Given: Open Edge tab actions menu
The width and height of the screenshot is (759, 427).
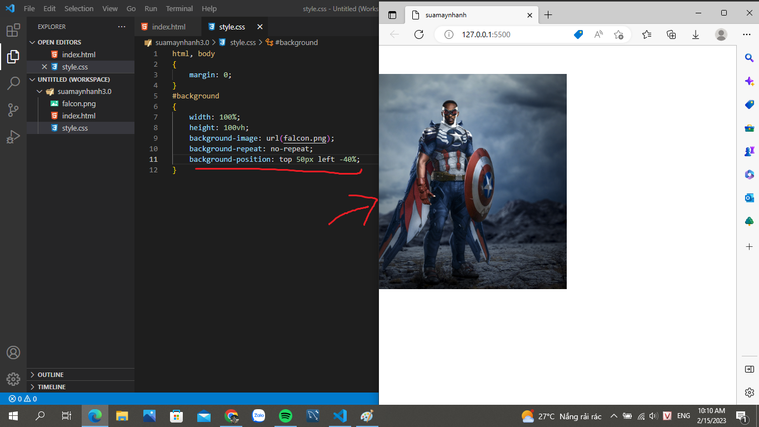Looking at the screenshot, I should coord(392,15).
